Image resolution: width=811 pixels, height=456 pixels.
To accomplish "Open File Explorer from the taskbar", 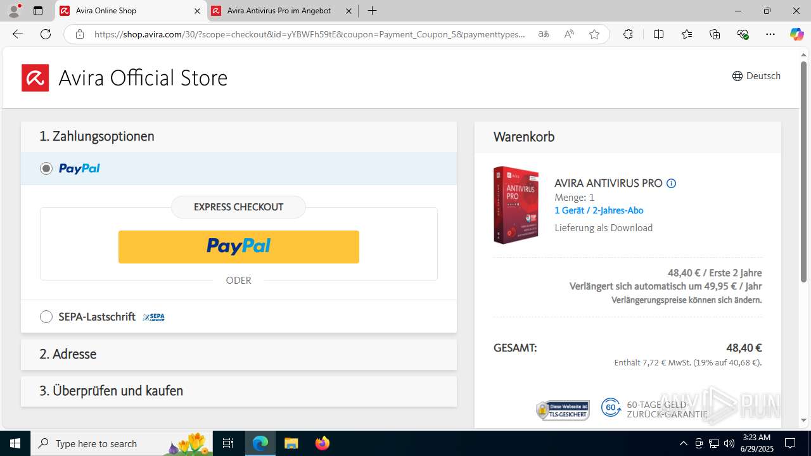I will click(291, 443).
